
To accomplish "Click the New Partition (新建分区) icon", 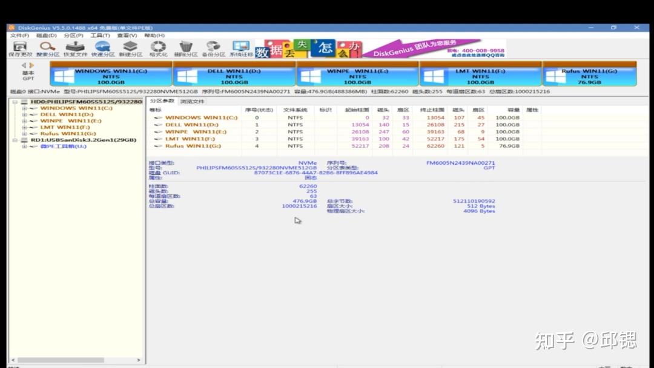I will (130, 48).
